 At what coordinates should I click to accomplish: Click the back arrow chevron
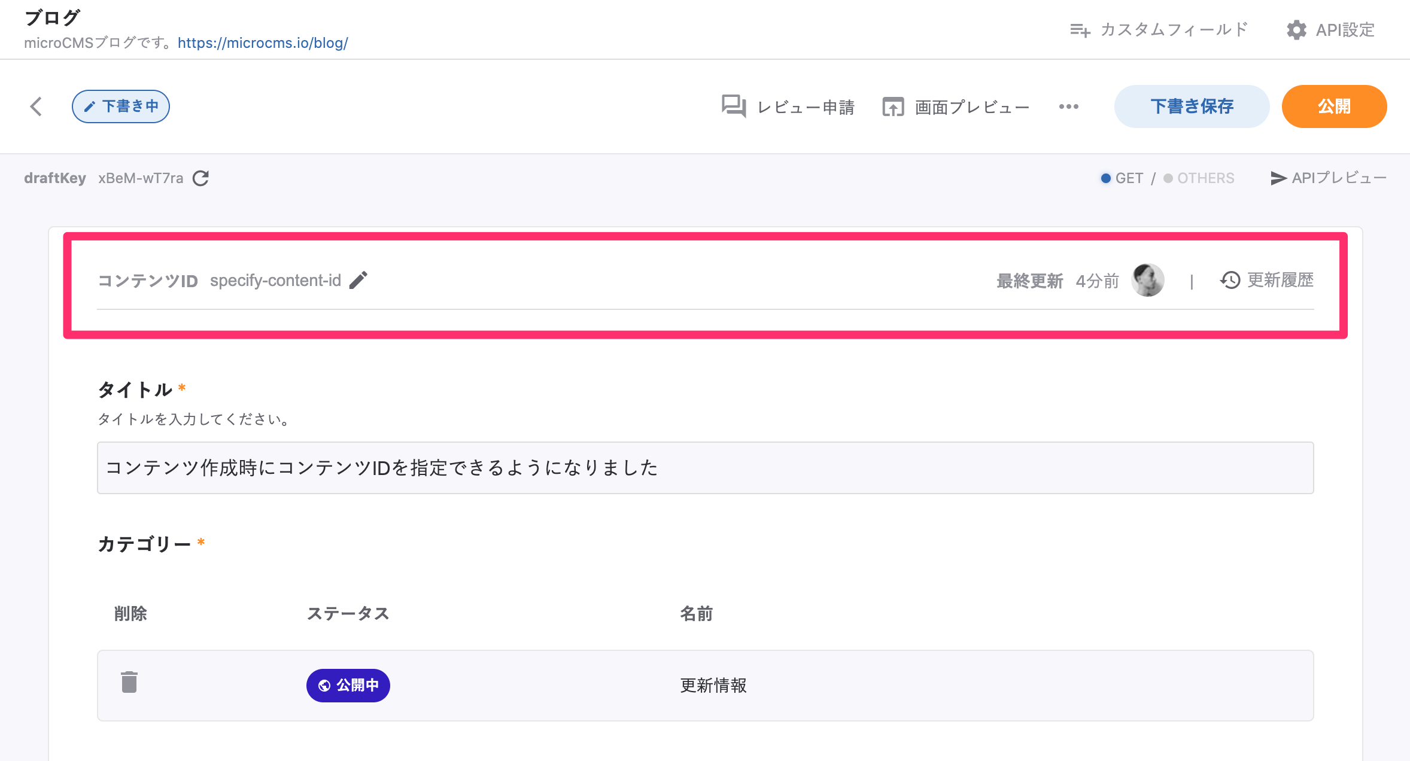coord(36,106)
